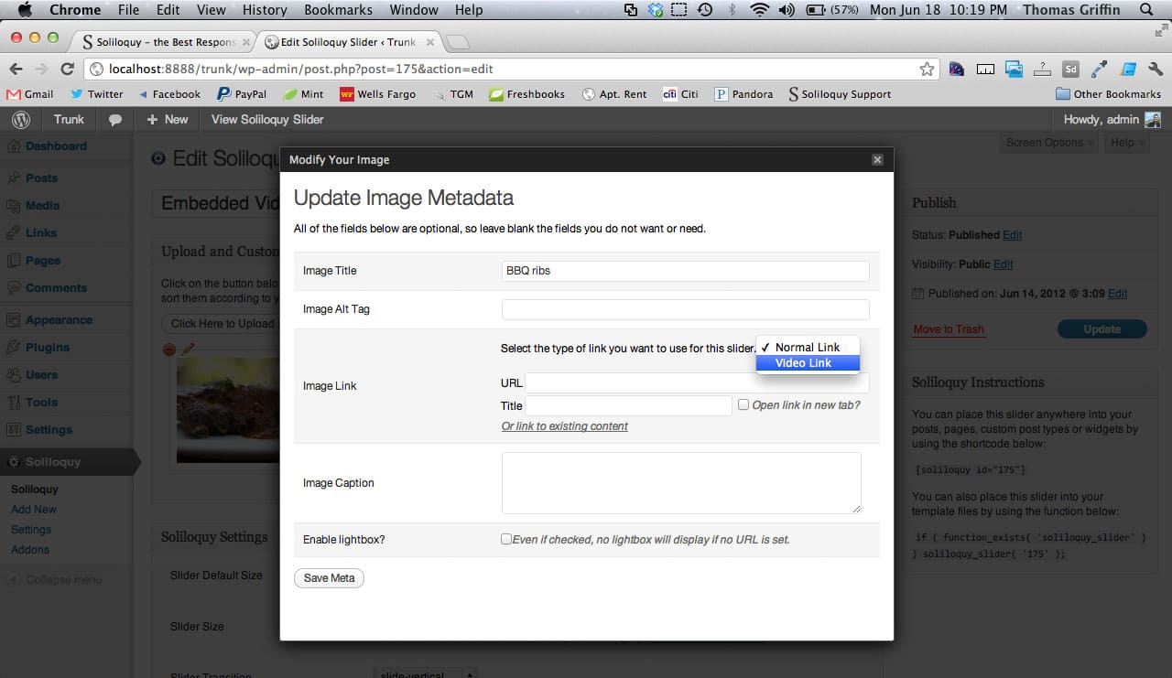Image resolution: width=1172 pixels, height=678 pixels.
Task: Click the Save Meta button
Action: tap(329, 578)
